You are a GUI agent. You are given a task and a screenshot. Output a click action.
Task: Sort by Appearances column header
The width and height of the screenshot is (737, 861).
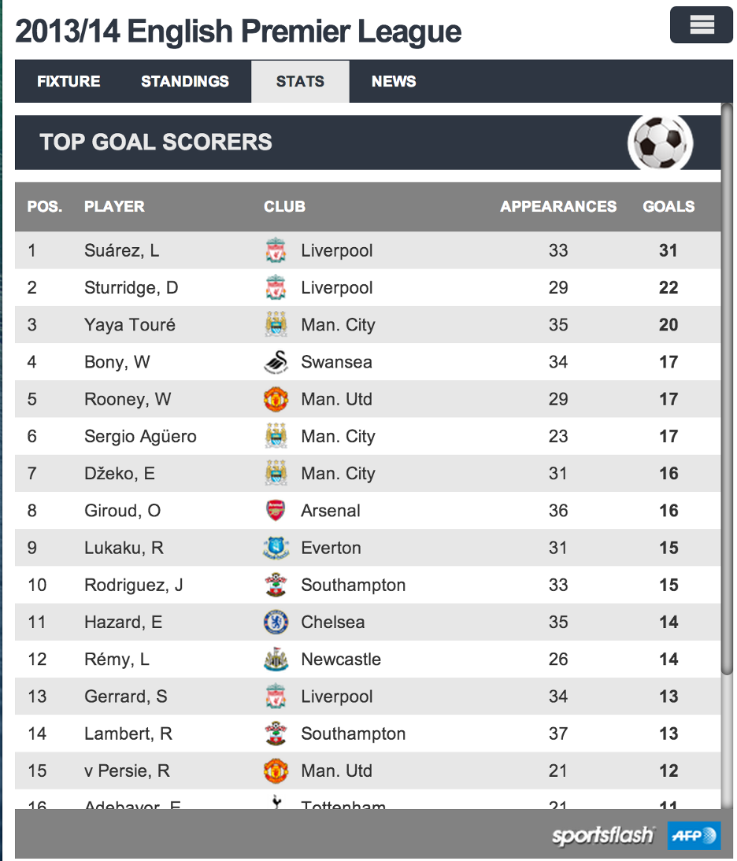558,206
